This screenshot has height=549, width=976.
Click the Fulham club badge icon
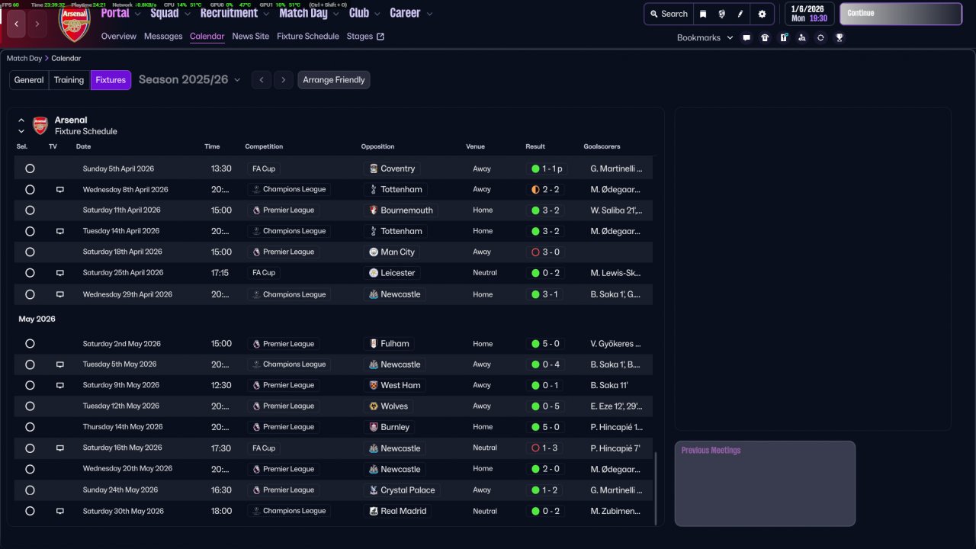pyautogui.click(x=374, y=344)
